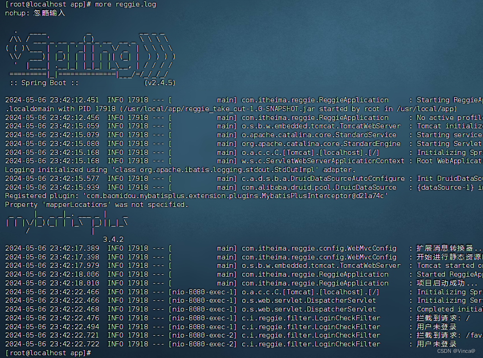Image resolution: width=483 pixels, height=358 pixels.
Task: Click the LoginCheckFilter 拦截到请求 log line
Action: (233, 318)
